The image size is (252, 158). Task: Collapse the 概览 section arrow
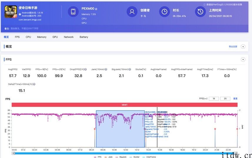(243, 47)
